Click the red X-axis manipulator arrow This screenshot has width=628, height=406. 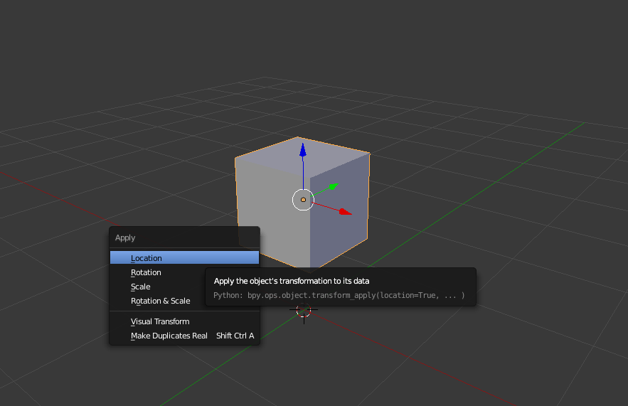[x=345, y=211]
